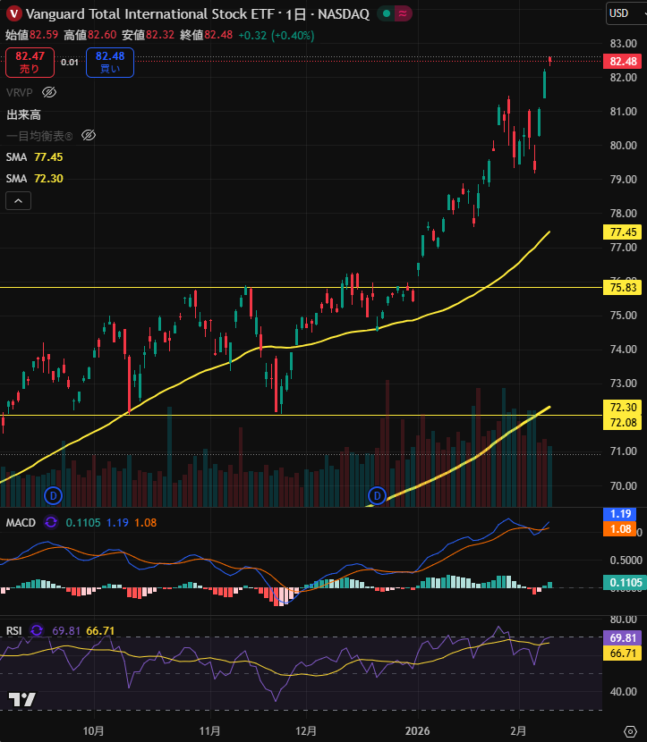The width and height of the screenshot is (647, 742).
Task: Click the 買い (buy) 82.48 button
Action: click(110, 63)
